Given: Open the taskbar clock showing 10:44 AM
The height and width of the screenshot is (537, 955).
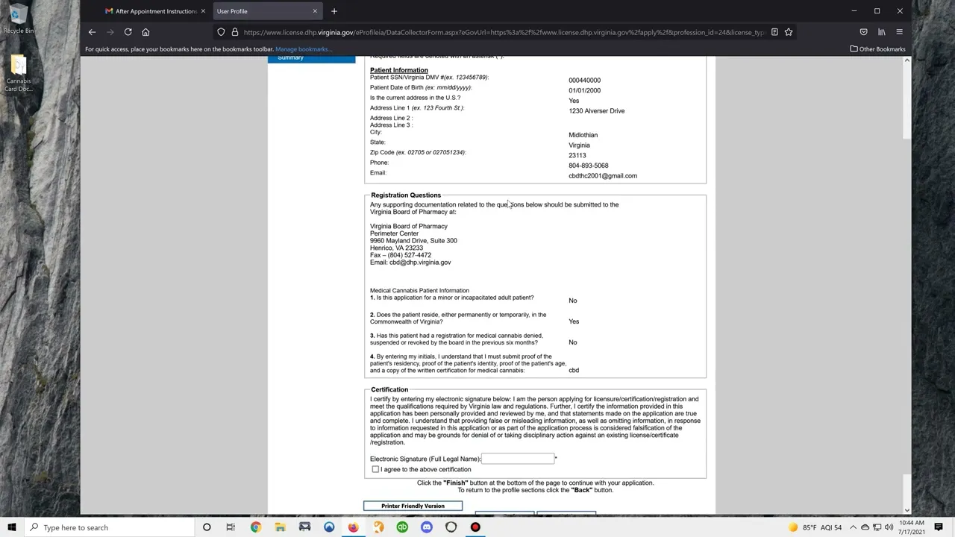Looking at the screenshot, I should (912, 527).
